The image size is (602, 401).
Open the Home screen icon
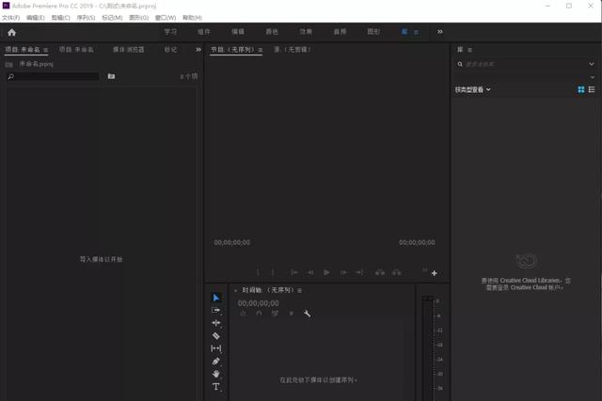[12, 33]
